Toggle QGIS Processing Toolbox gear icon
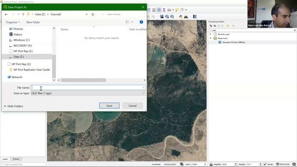The width and height of the screenshot is (297, 167). [x=159, y=10]
